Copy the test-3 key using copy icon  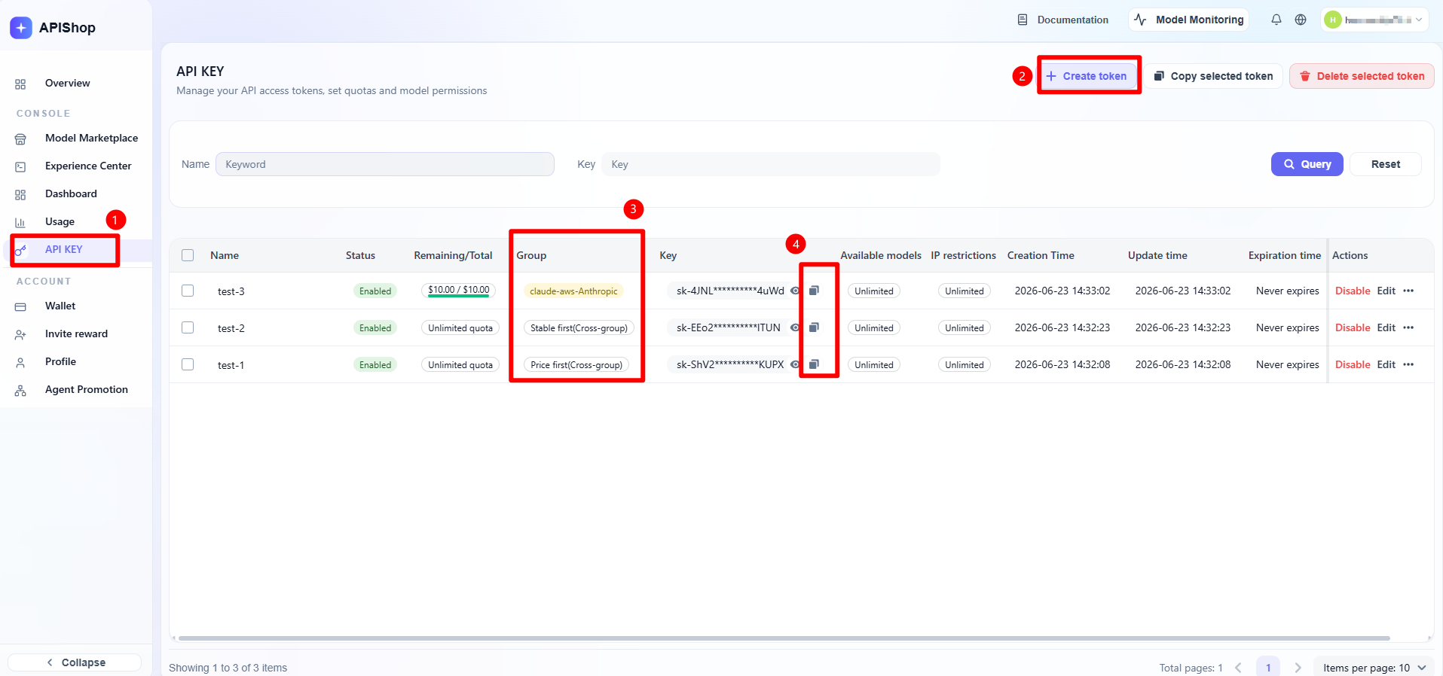814,291
